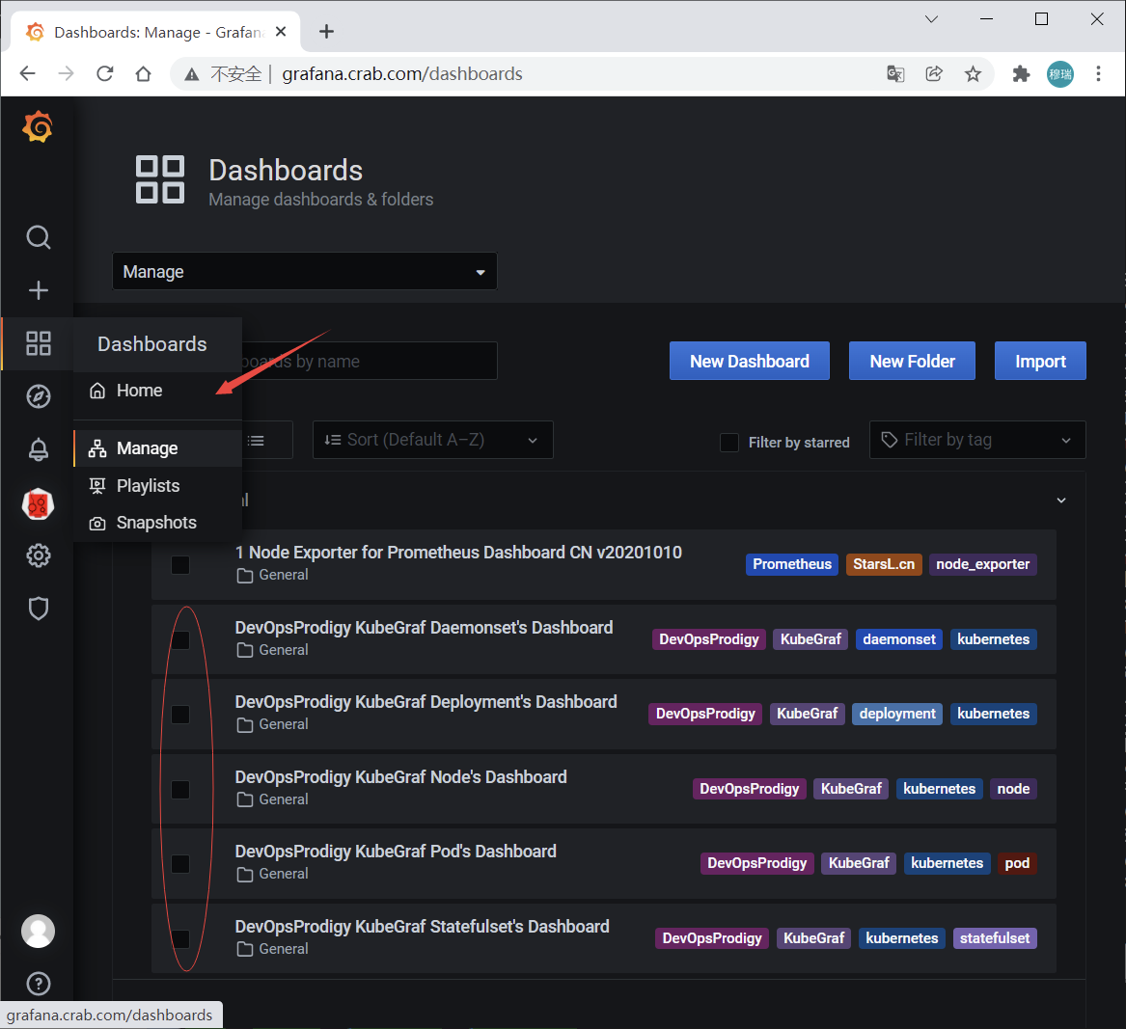Open the red KubeGraf plugin icon
The width and height of the screenshot is (1126, 1029).
pyautogui.click(x=38, y=503)
